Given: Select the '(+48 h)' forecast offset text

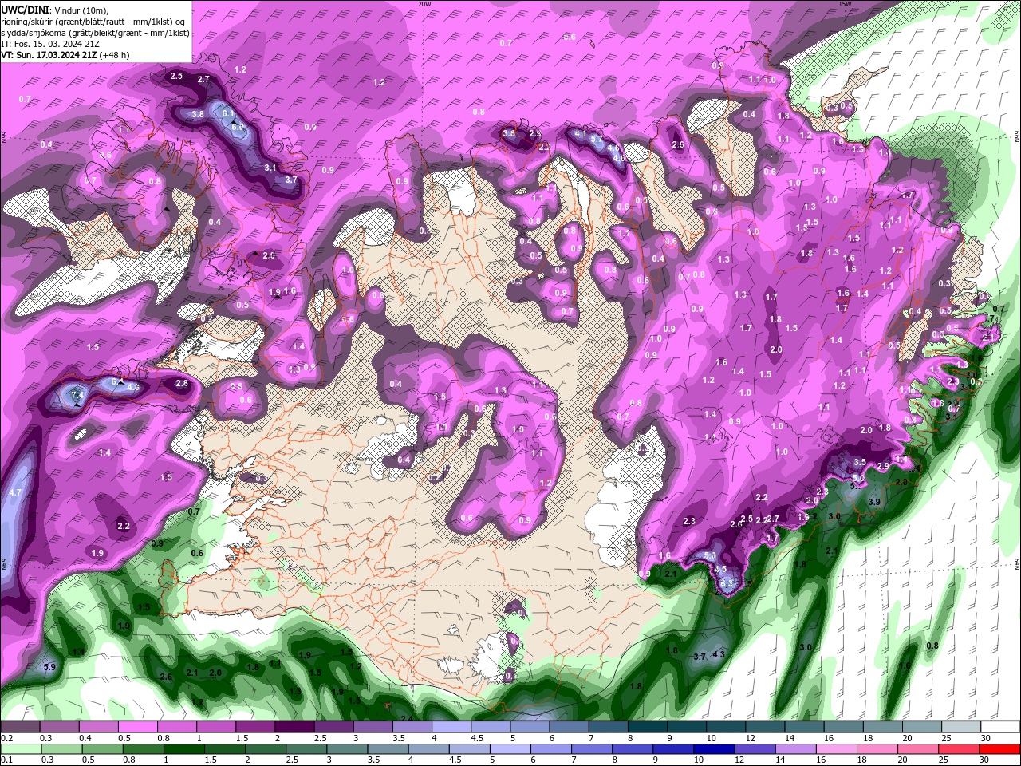Looking at the screenshot, I should [115, 55].
